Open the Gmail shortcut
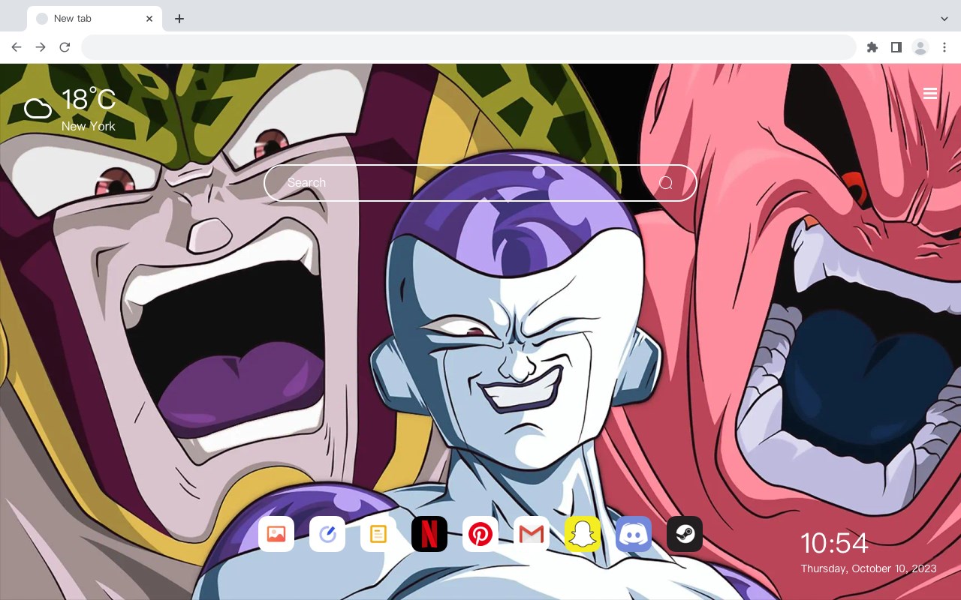961x600 pixels. coord(532,534)
